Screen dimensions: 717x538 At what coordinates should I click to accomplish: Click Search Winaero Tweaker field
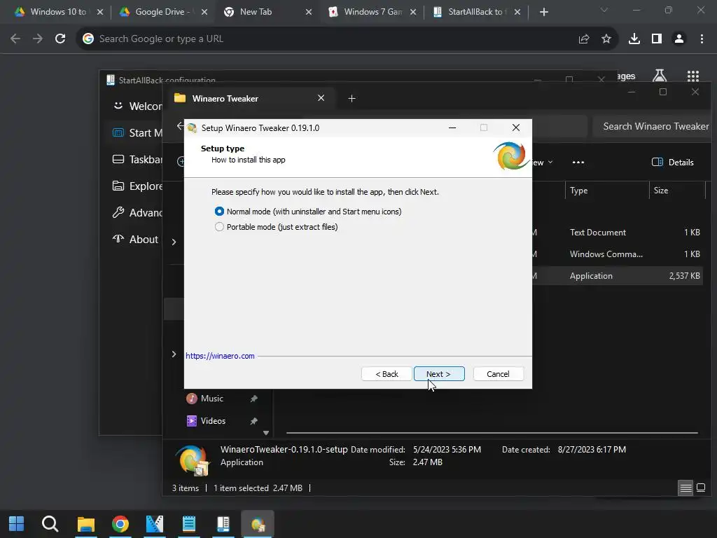pos(652,126)
